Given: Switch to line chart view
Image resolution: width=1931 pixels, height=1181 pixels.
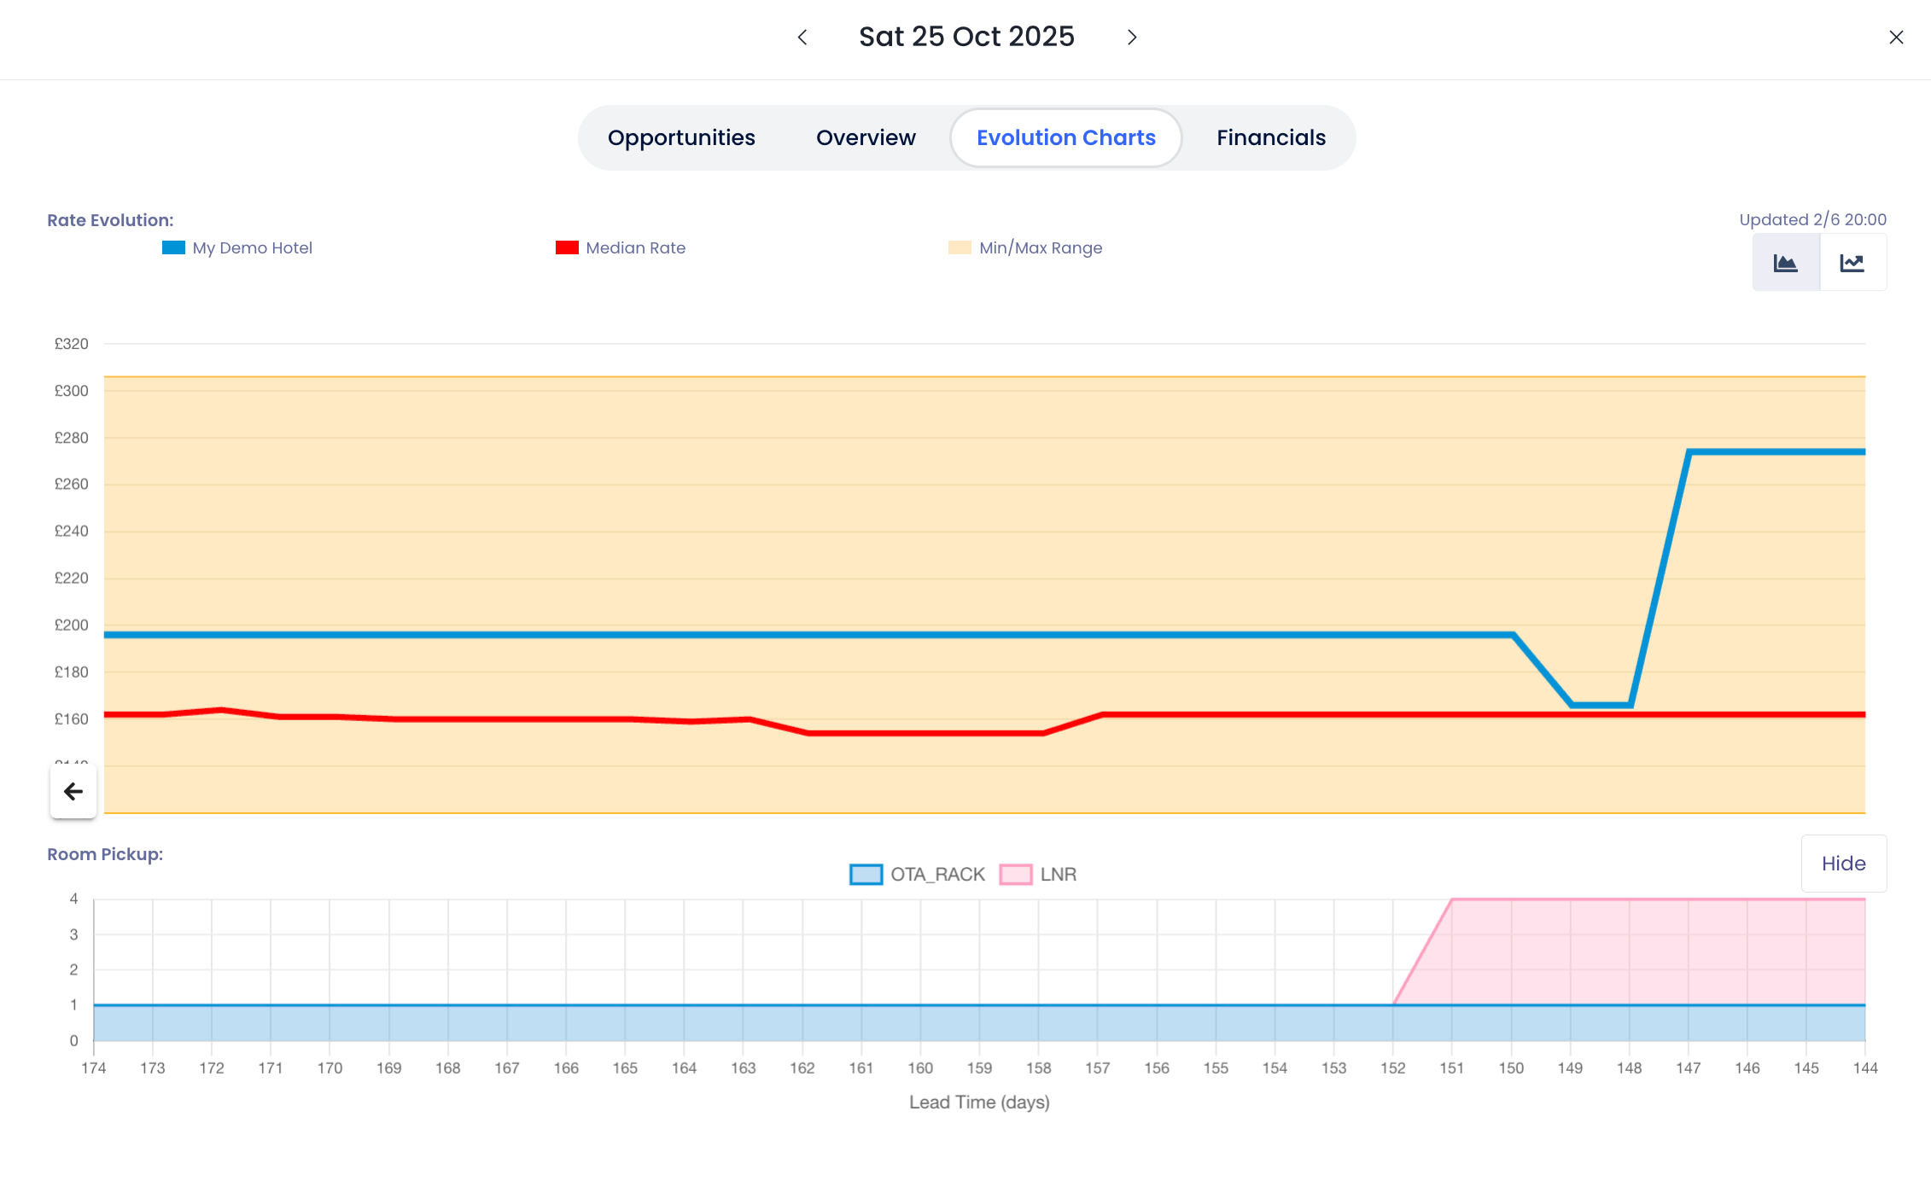Looking at the screenshot, I should pos(1852,263).
